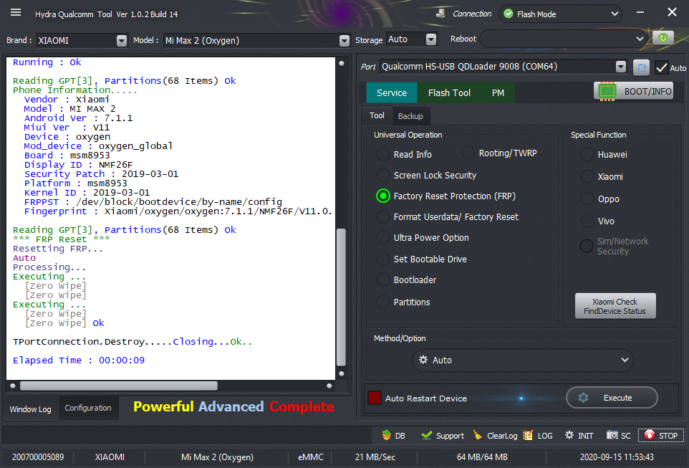Click 64 MB/64 MB status entry
Image resolution: width=689 pixels, height=468 pixels.
482,457
